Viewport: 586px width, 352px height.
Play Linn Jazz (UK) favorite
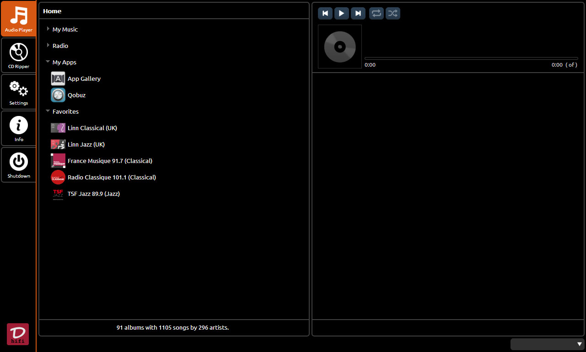pyautogui.click(x=86, y=144)
